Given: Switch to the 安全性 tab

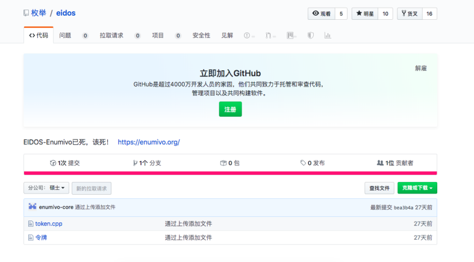Looking at the screenshot, I should [201, 35].
